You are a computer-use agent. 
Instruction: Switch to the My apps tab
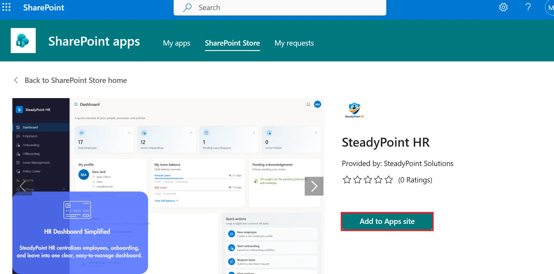(x=177, y=43)
